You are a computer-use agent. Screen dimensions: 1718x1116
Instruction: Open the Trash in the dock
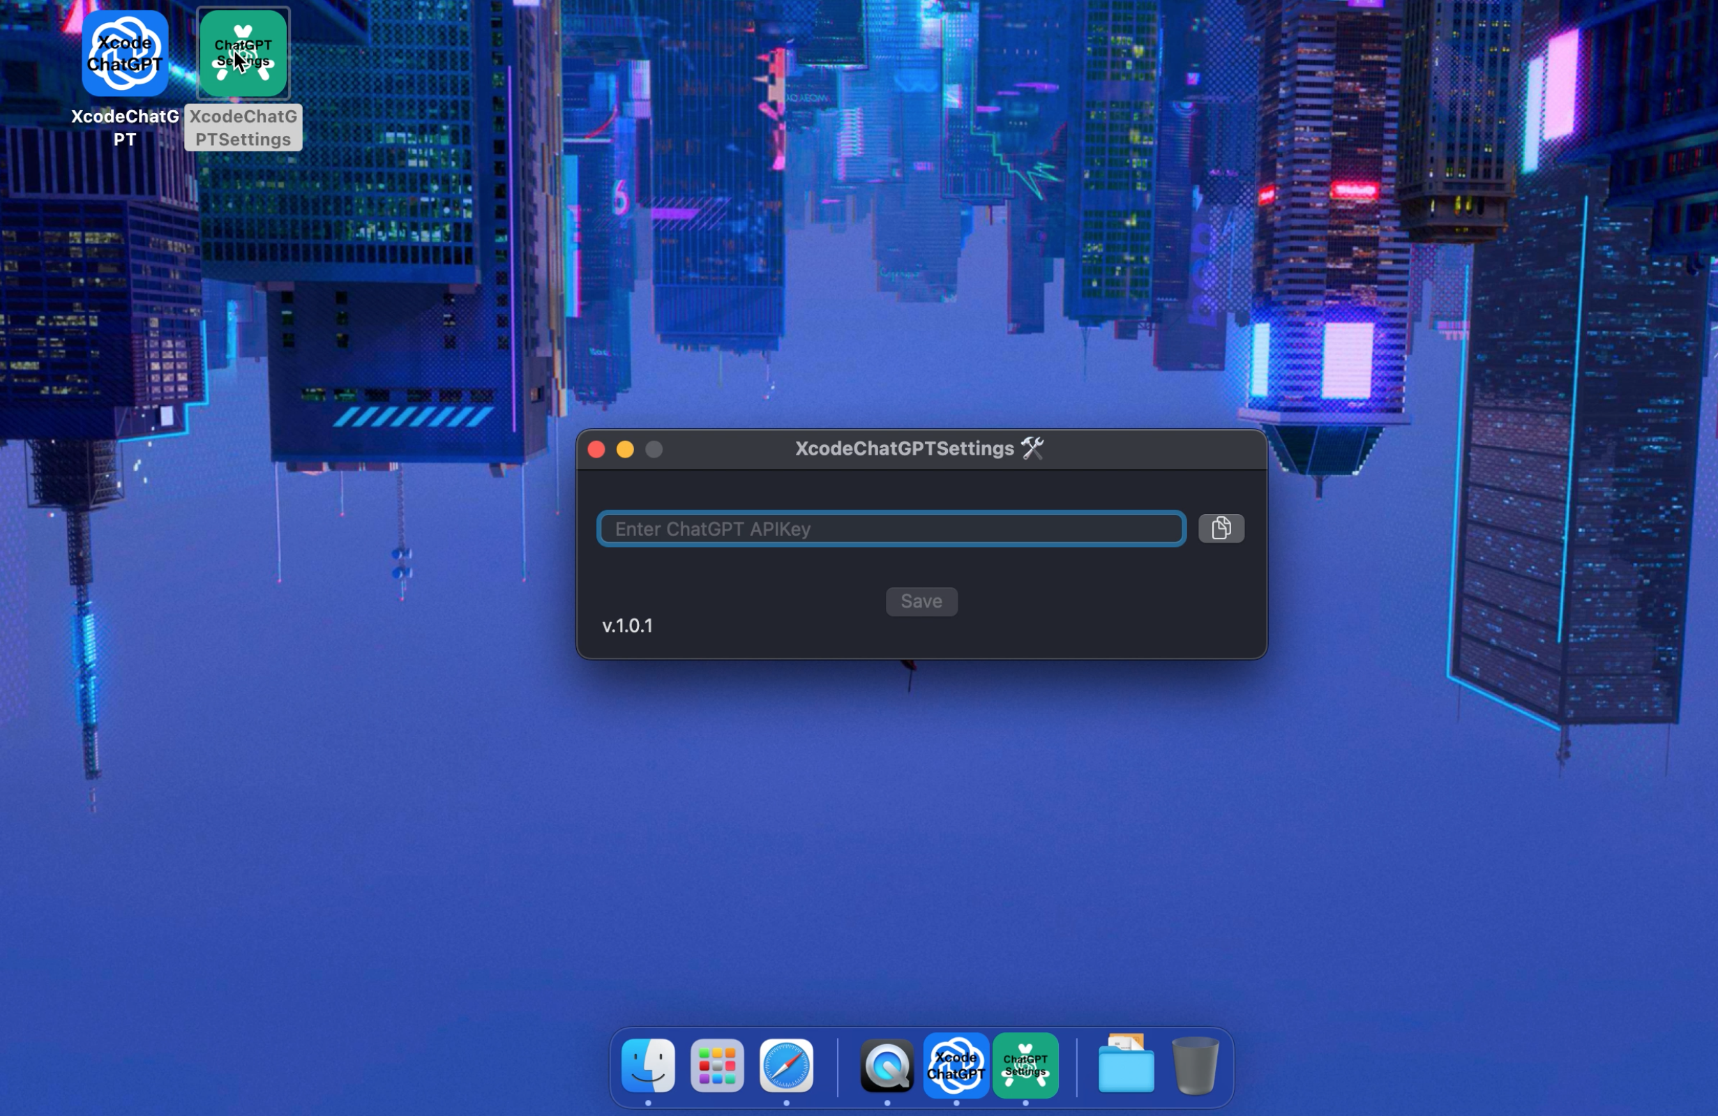(1195, 1066)
